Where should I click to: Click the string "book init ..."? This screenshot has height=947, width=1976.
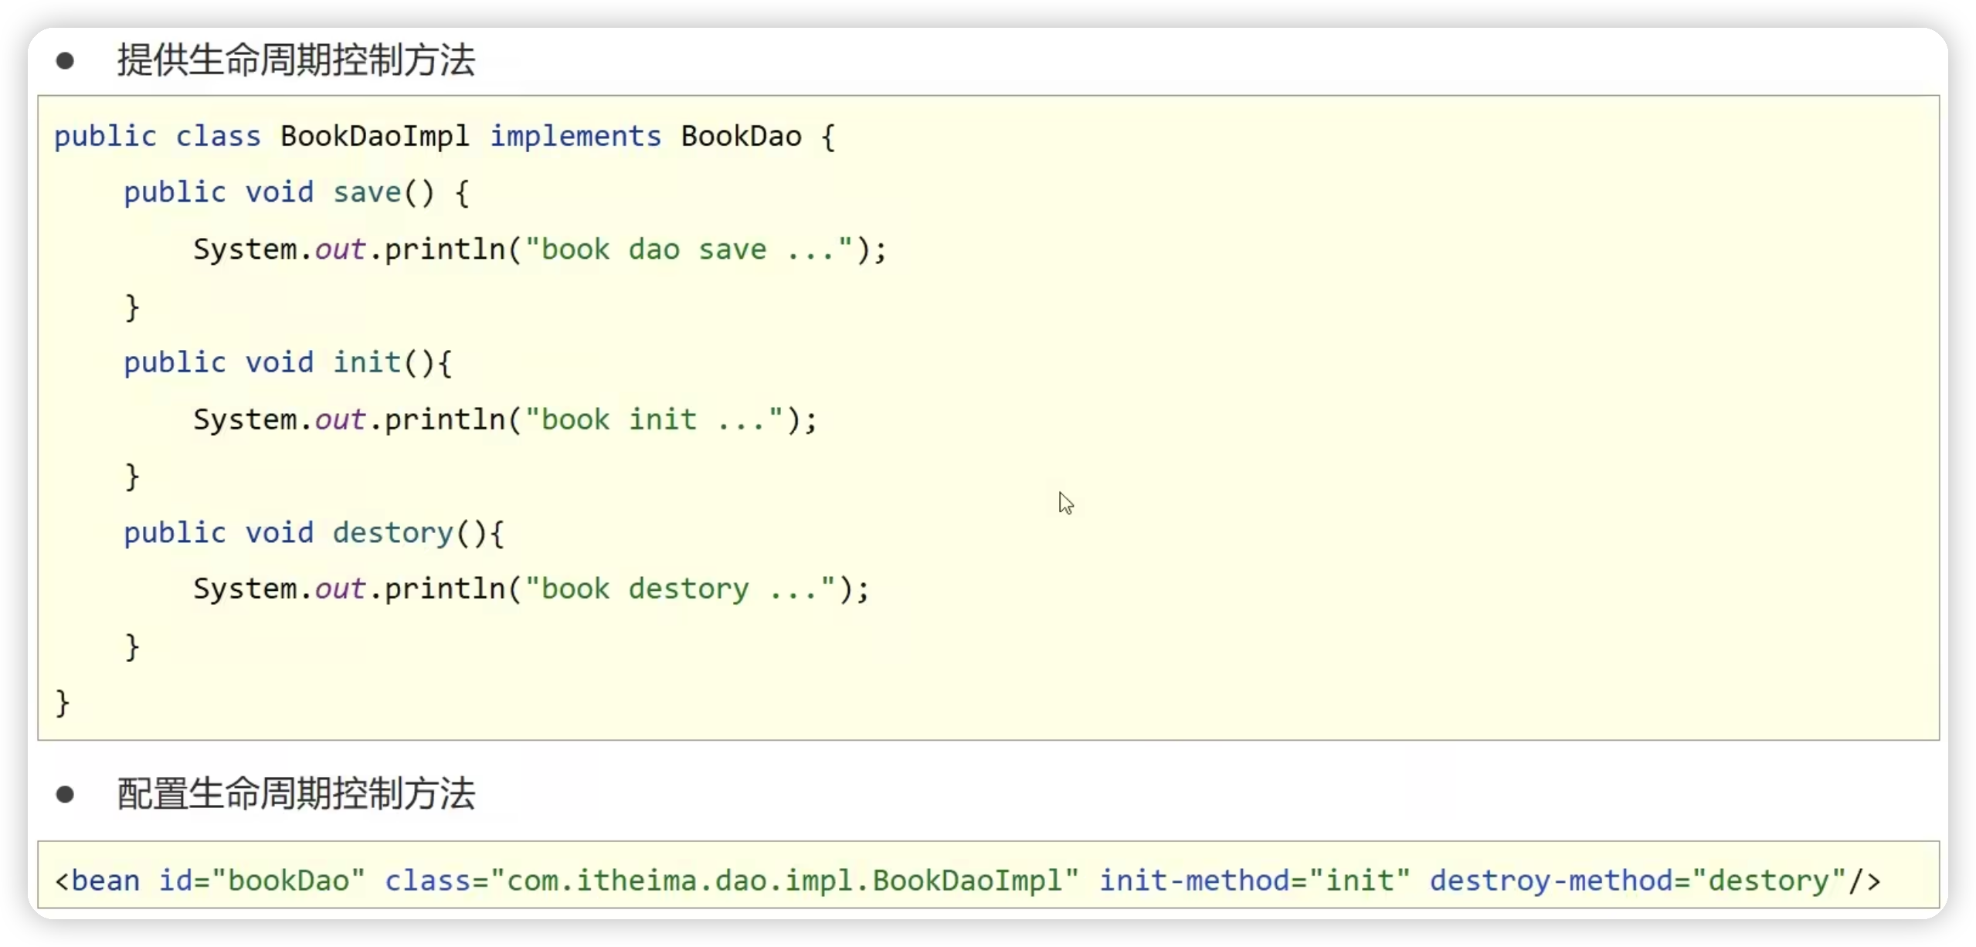click(654, 419)
